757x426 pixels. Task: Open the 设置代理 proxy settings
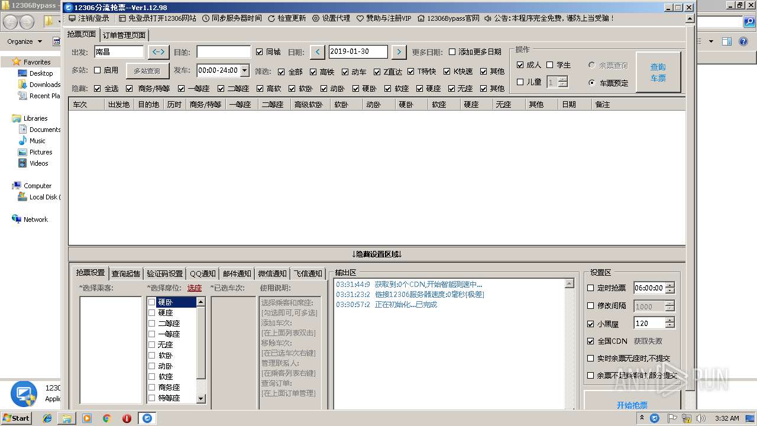coord(331,18)
